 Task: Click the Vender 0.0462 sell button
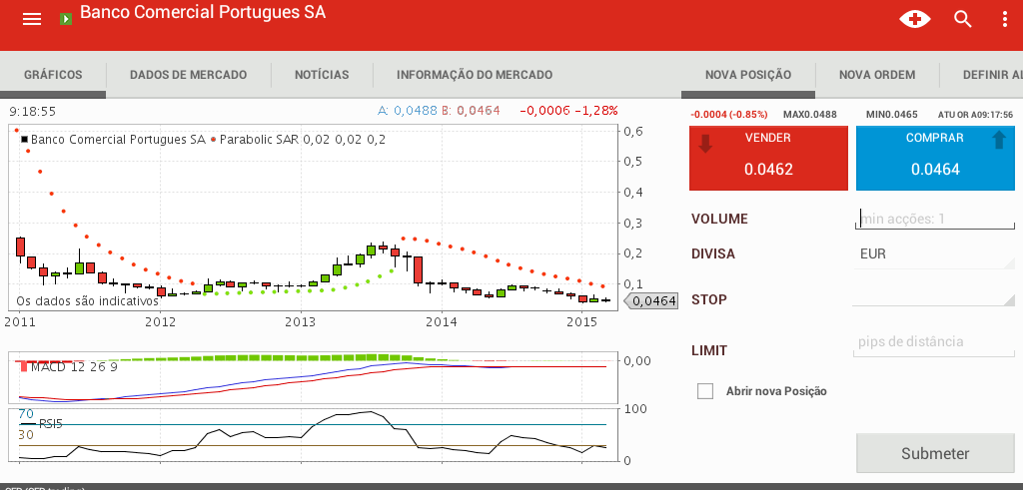(x=767, y=159)
